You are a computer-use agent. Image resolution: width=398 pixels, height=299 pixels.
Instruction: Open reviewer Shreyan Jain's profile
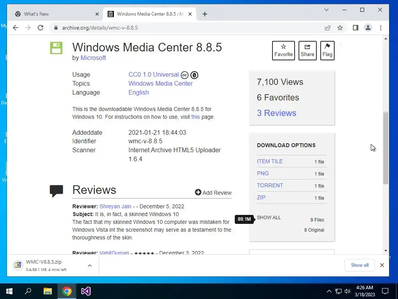coord(115,206)
